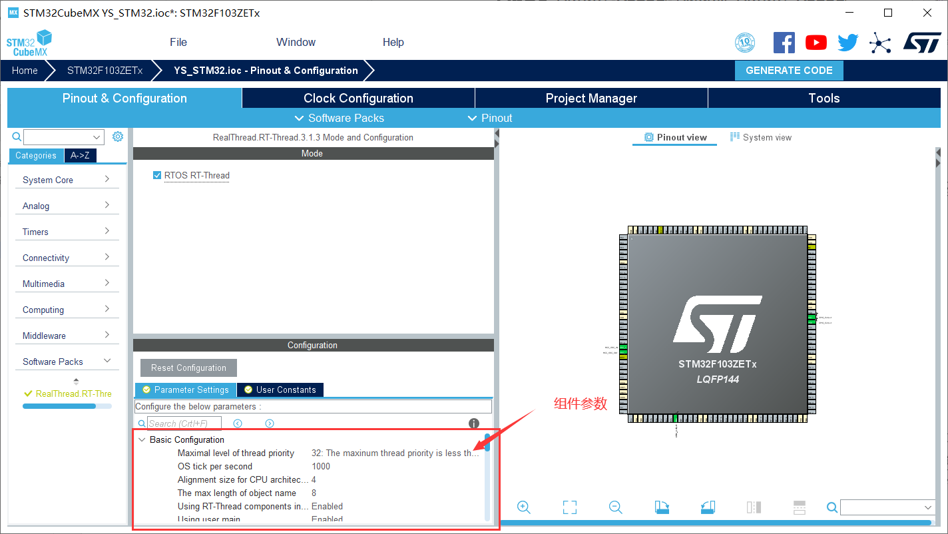The height and width of the screenshot is (534, 948).
Task: Click the parameter info icon
Action: tap(474, 423)
